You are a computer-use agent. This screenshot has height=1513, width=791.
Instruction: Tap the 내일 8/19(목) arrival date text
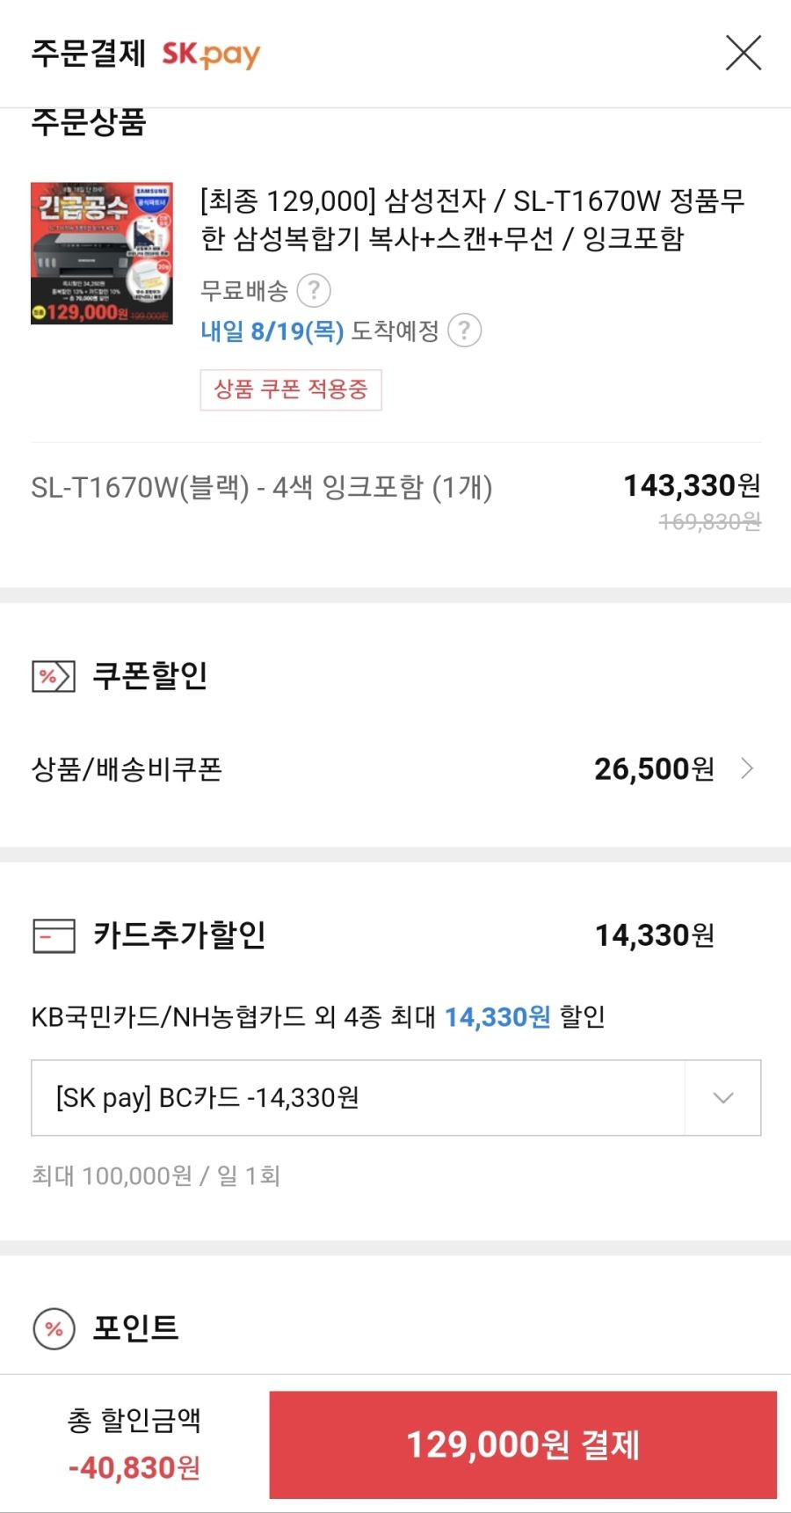pyautogui.click(x=272, y=331)
